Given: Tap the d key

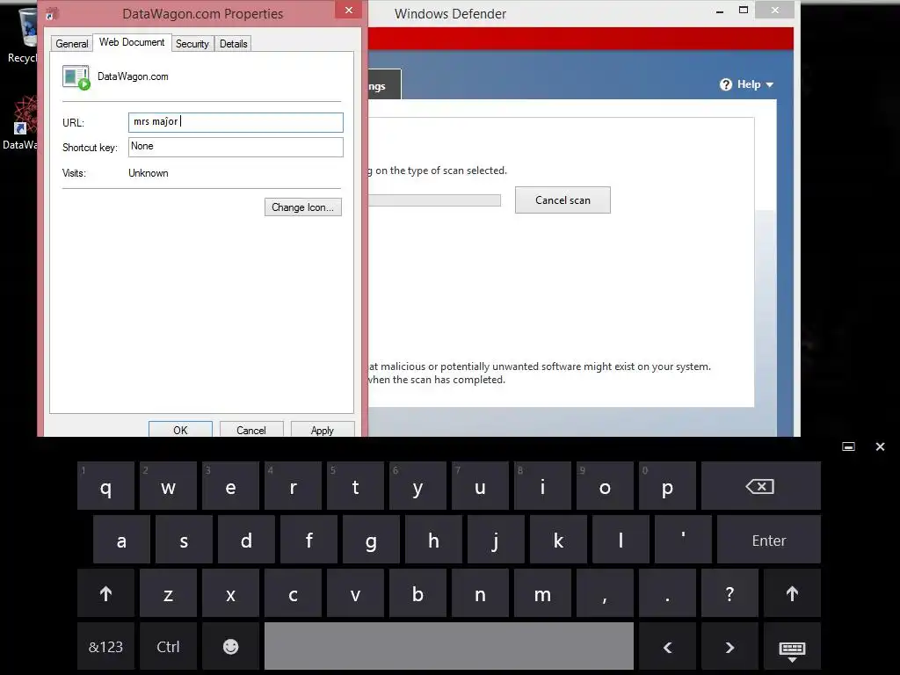Looking at the screenshot, I should pyautogui.click(x=246, y=541).
